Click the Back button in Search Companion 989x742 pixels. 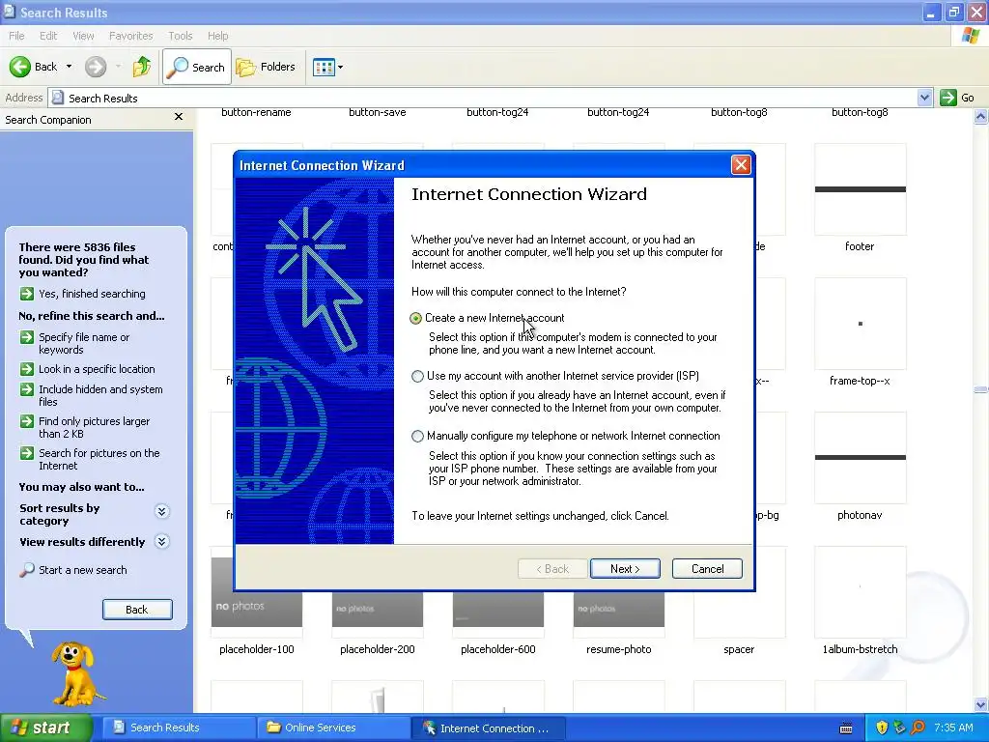[137, 610]
